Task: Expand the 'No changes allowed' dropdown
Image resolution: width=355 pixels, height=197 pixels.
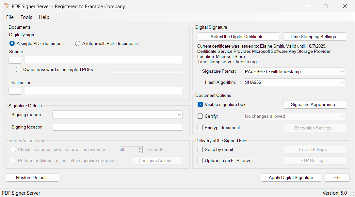Action: [x=342, y=116]
